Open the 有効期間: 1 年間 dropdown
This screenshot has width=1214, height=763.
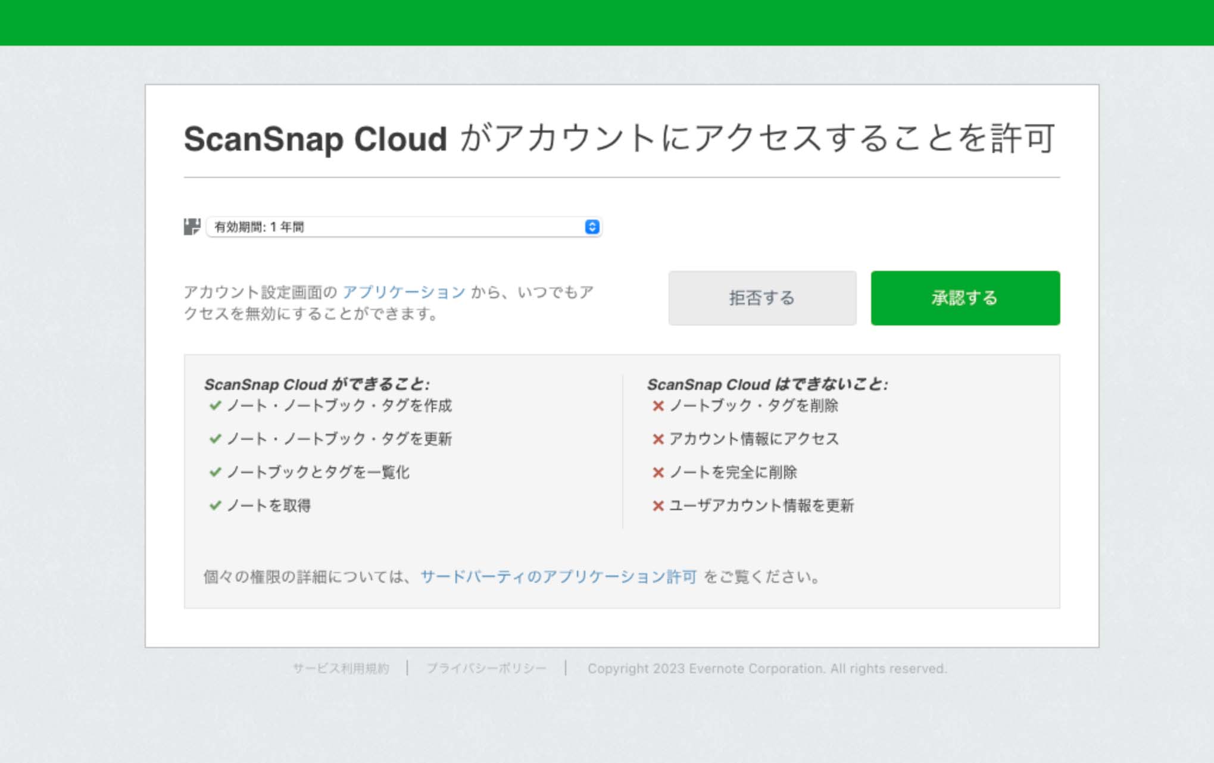[x=393, y=227]
